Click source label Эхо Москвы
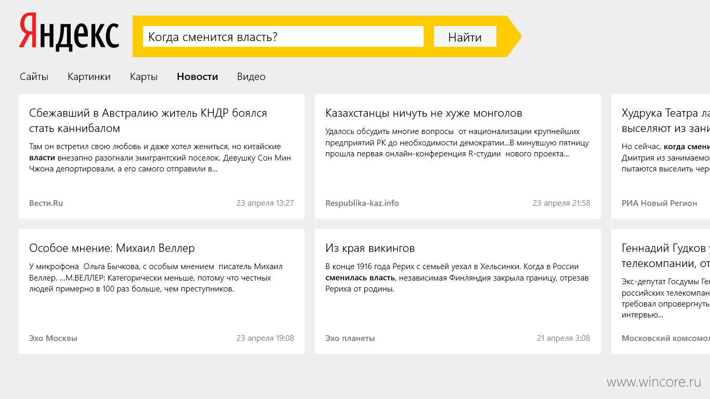 (x=53, y=338)
